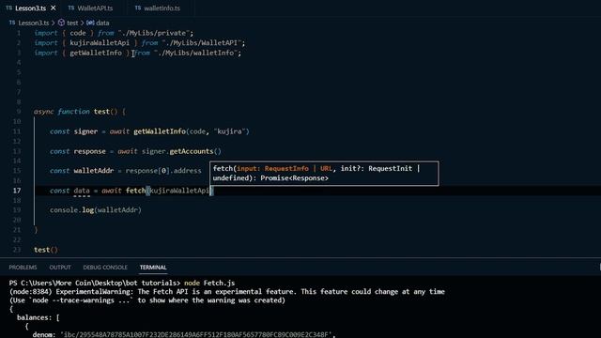Click "node Fetch.js" command in terminal

point(209,283)
